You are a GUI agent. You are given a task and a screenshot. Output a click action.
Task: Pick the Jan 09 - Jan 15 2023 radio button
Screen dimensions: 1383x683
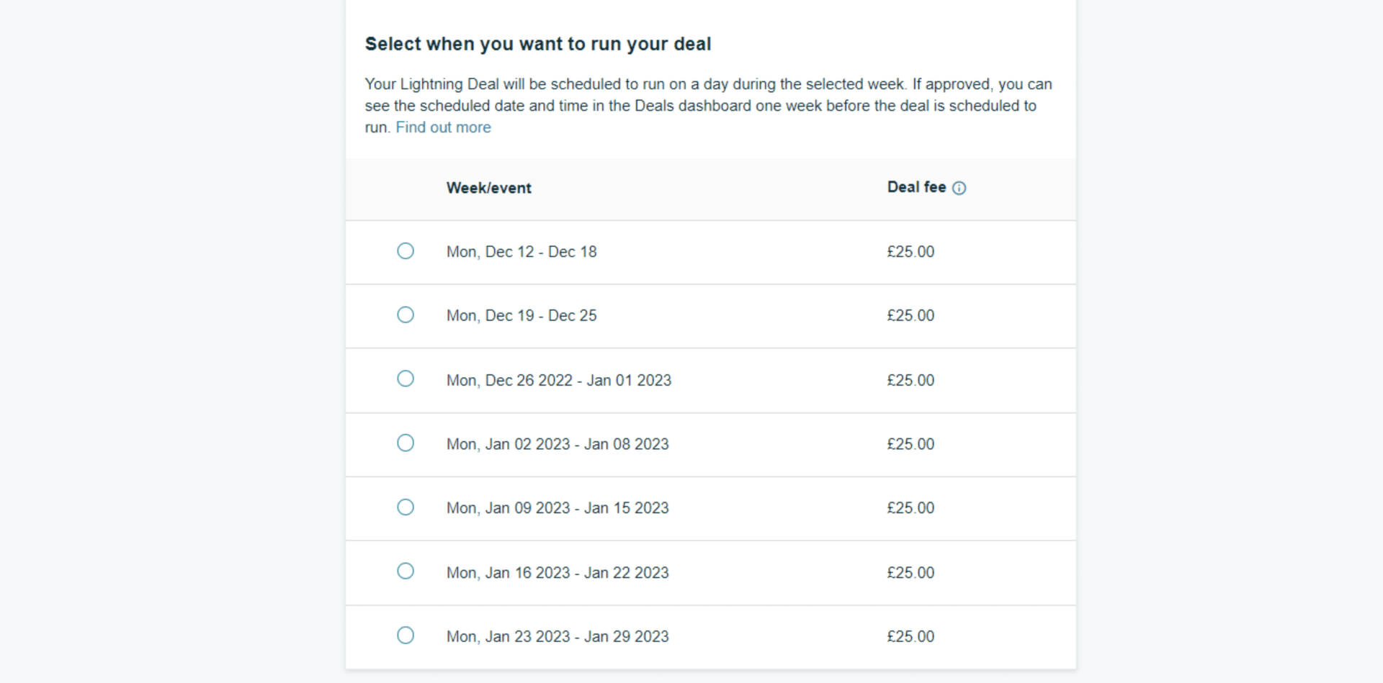(x=406, y=507)
